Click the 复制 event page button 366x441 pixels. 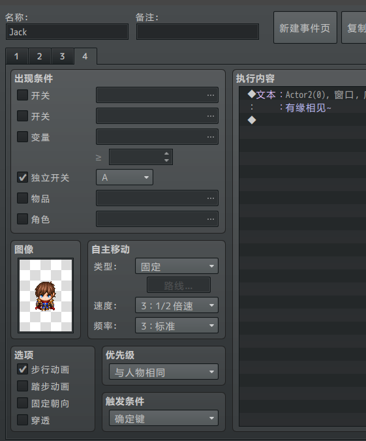coord(354,27)
